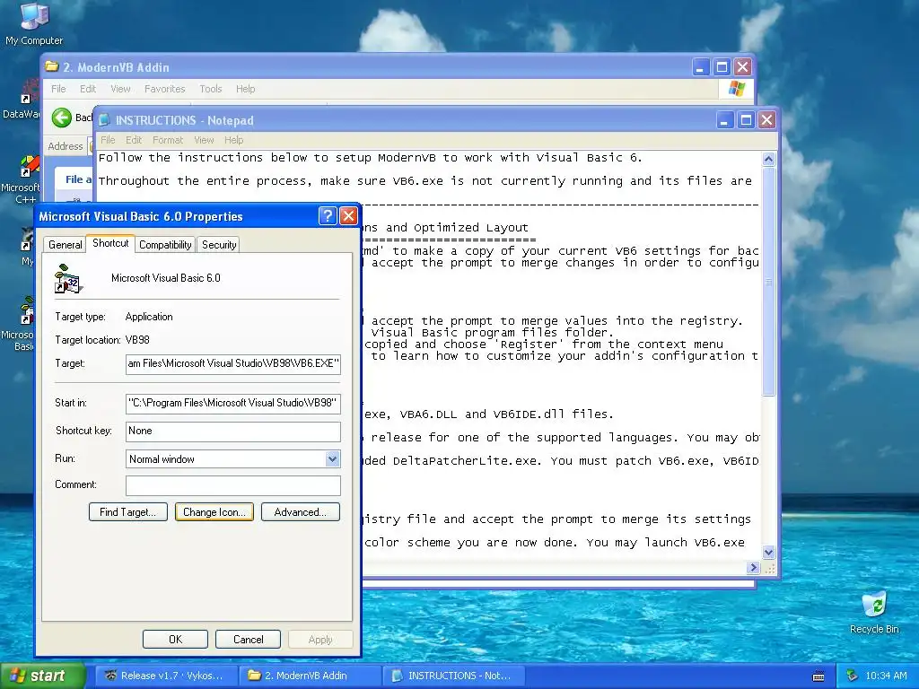919x689 pixels.
Task: Minimize the ModernVB Addin window
Action: pos(700,67)
